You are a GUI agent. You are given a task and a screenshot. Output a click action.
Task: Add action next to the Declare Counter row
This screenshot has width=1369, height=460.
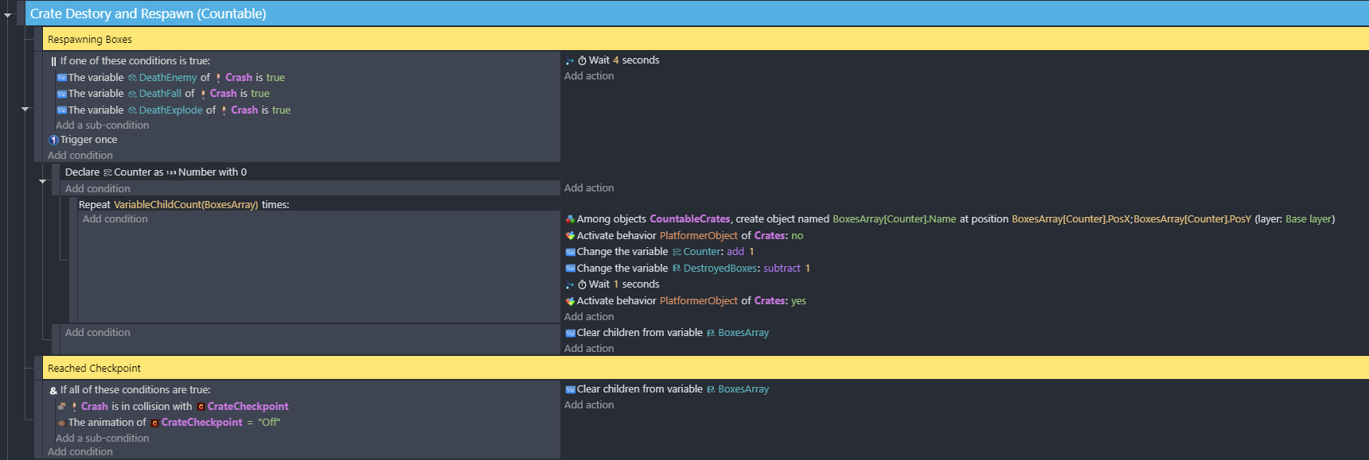click(x=589, y=188)
